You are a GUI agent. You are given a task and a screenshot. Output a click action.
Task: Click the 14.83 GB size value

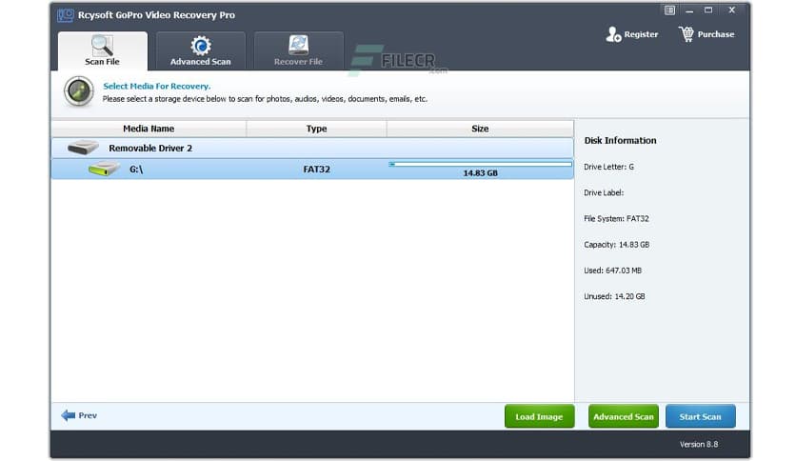click(x=480, y=173)
